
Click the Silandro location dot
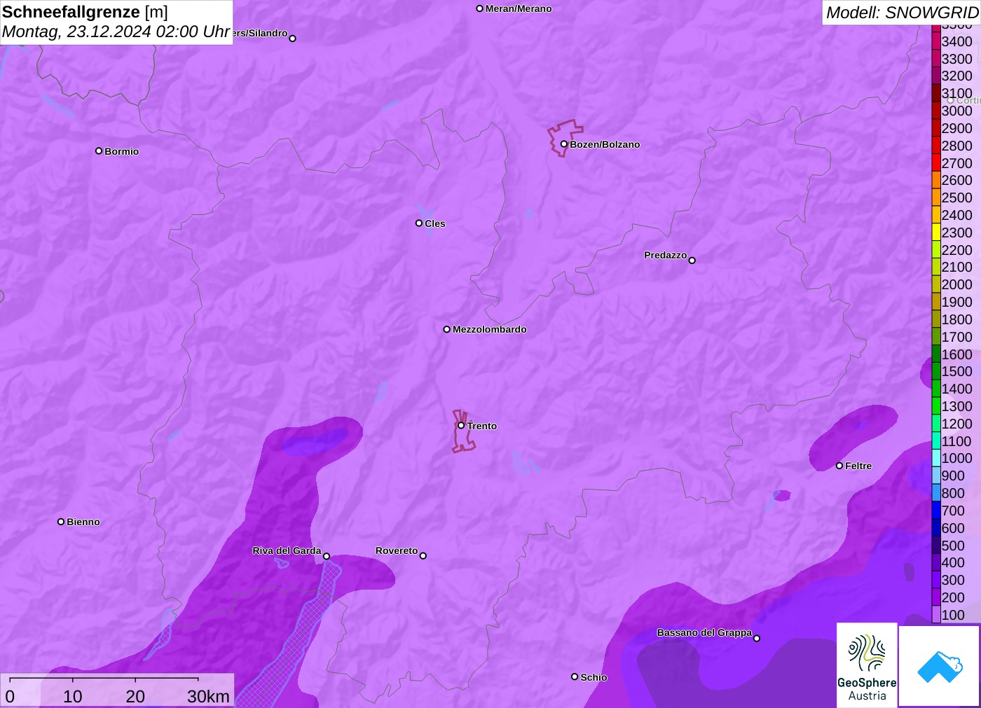(x=292, y=39)
